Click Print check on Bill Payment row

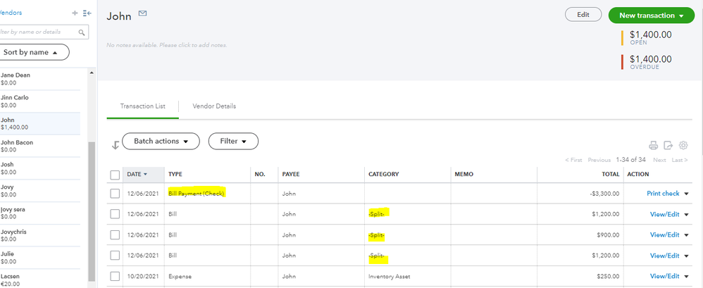663,194
